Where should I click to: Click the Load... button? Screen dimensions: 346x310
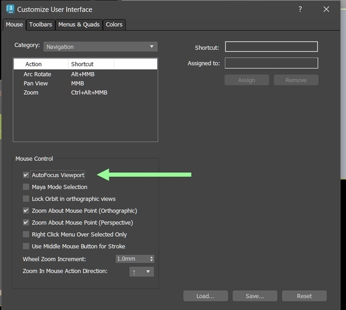click(x=205, y=296)
